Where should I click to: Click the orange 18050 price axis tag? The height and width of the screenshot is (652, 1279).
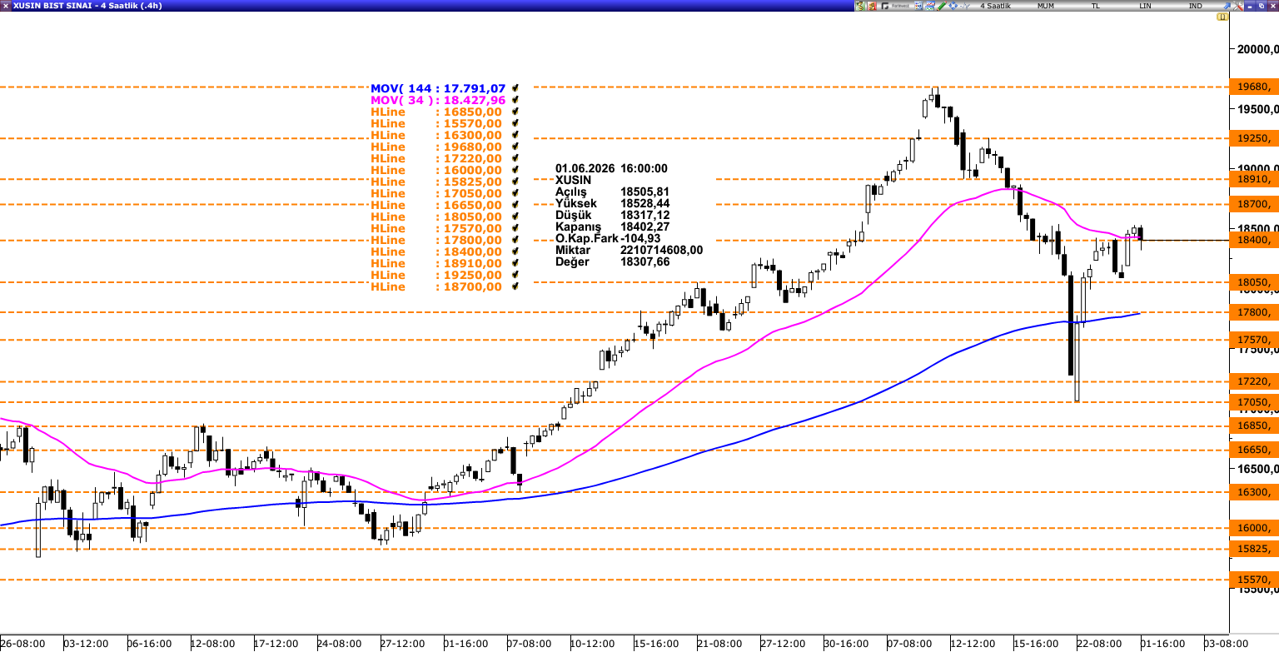(x=1254, y=282)
